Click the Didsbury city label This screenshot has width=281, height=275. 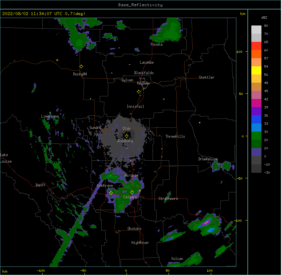pos(125,141)
